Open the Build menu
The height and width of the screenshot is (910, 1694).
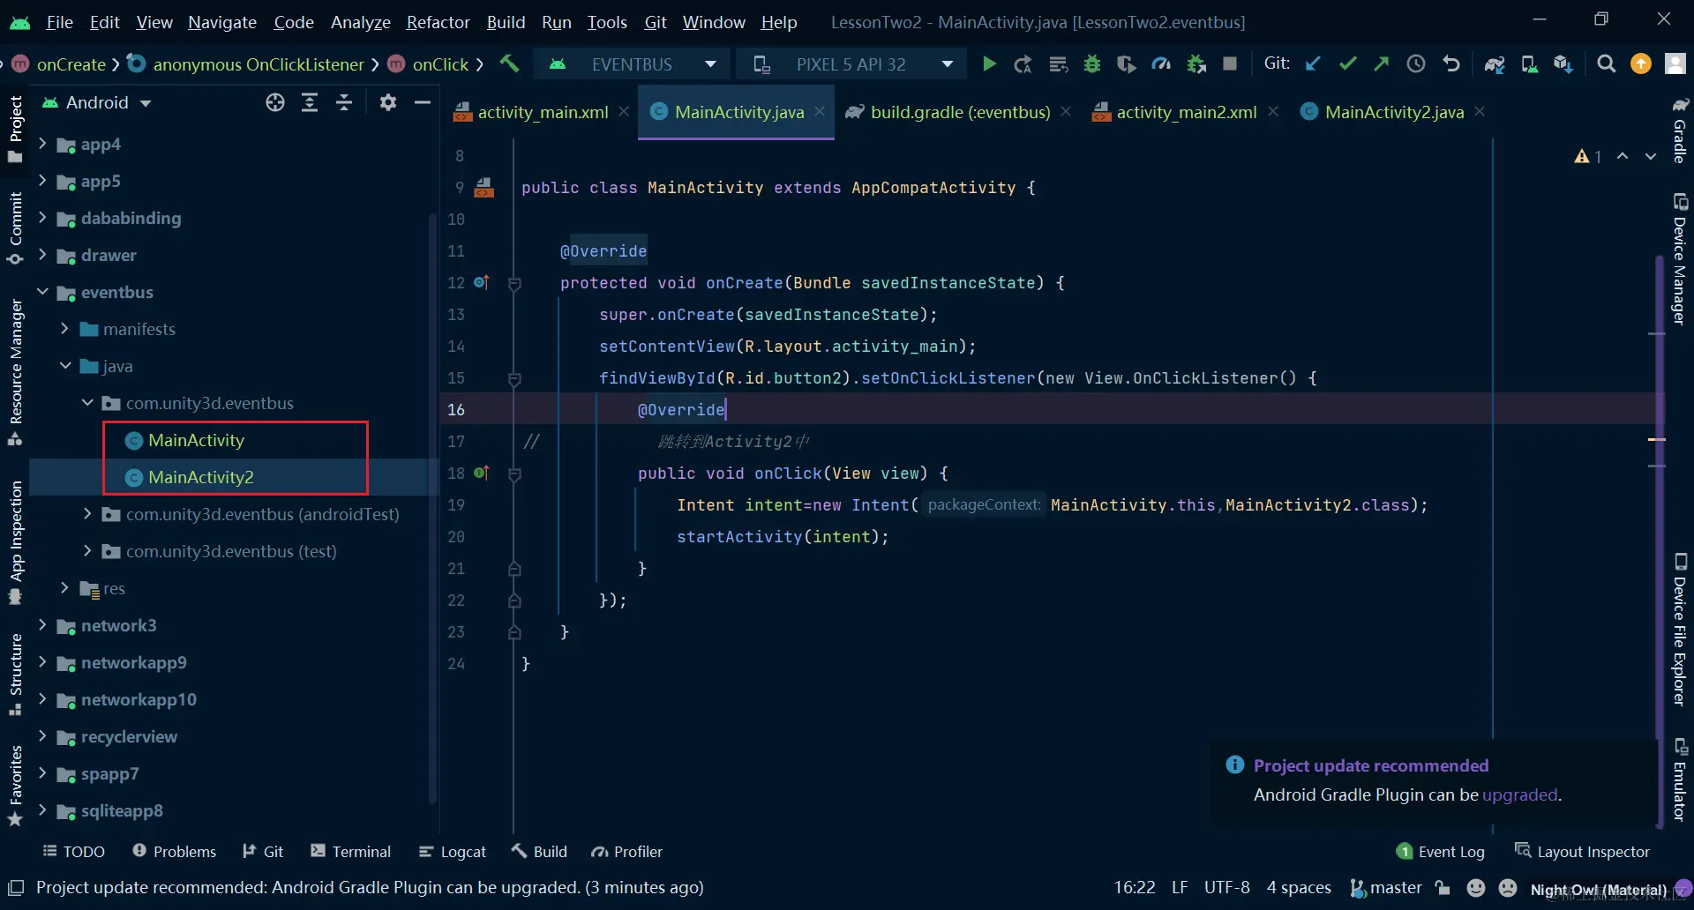pyautogui.click(x=506, y=22)
